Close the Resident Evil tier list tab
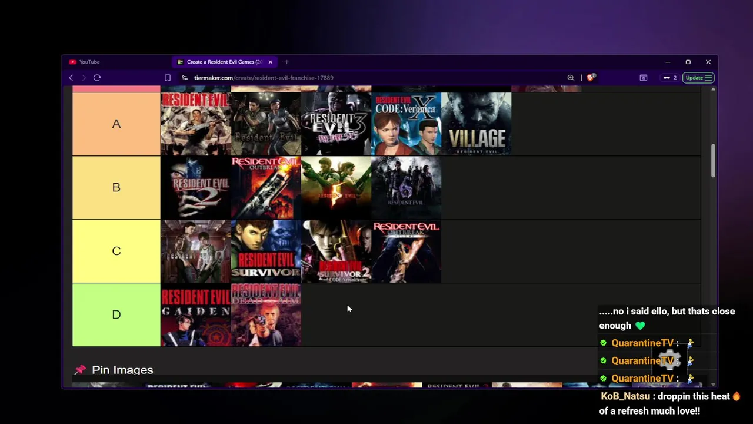 pyautogui.click(x=271, y=62)
